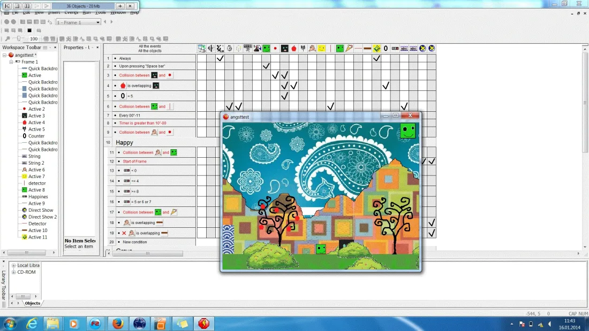Select the 'Happines' object in the workspace tree

coord(38,197)
